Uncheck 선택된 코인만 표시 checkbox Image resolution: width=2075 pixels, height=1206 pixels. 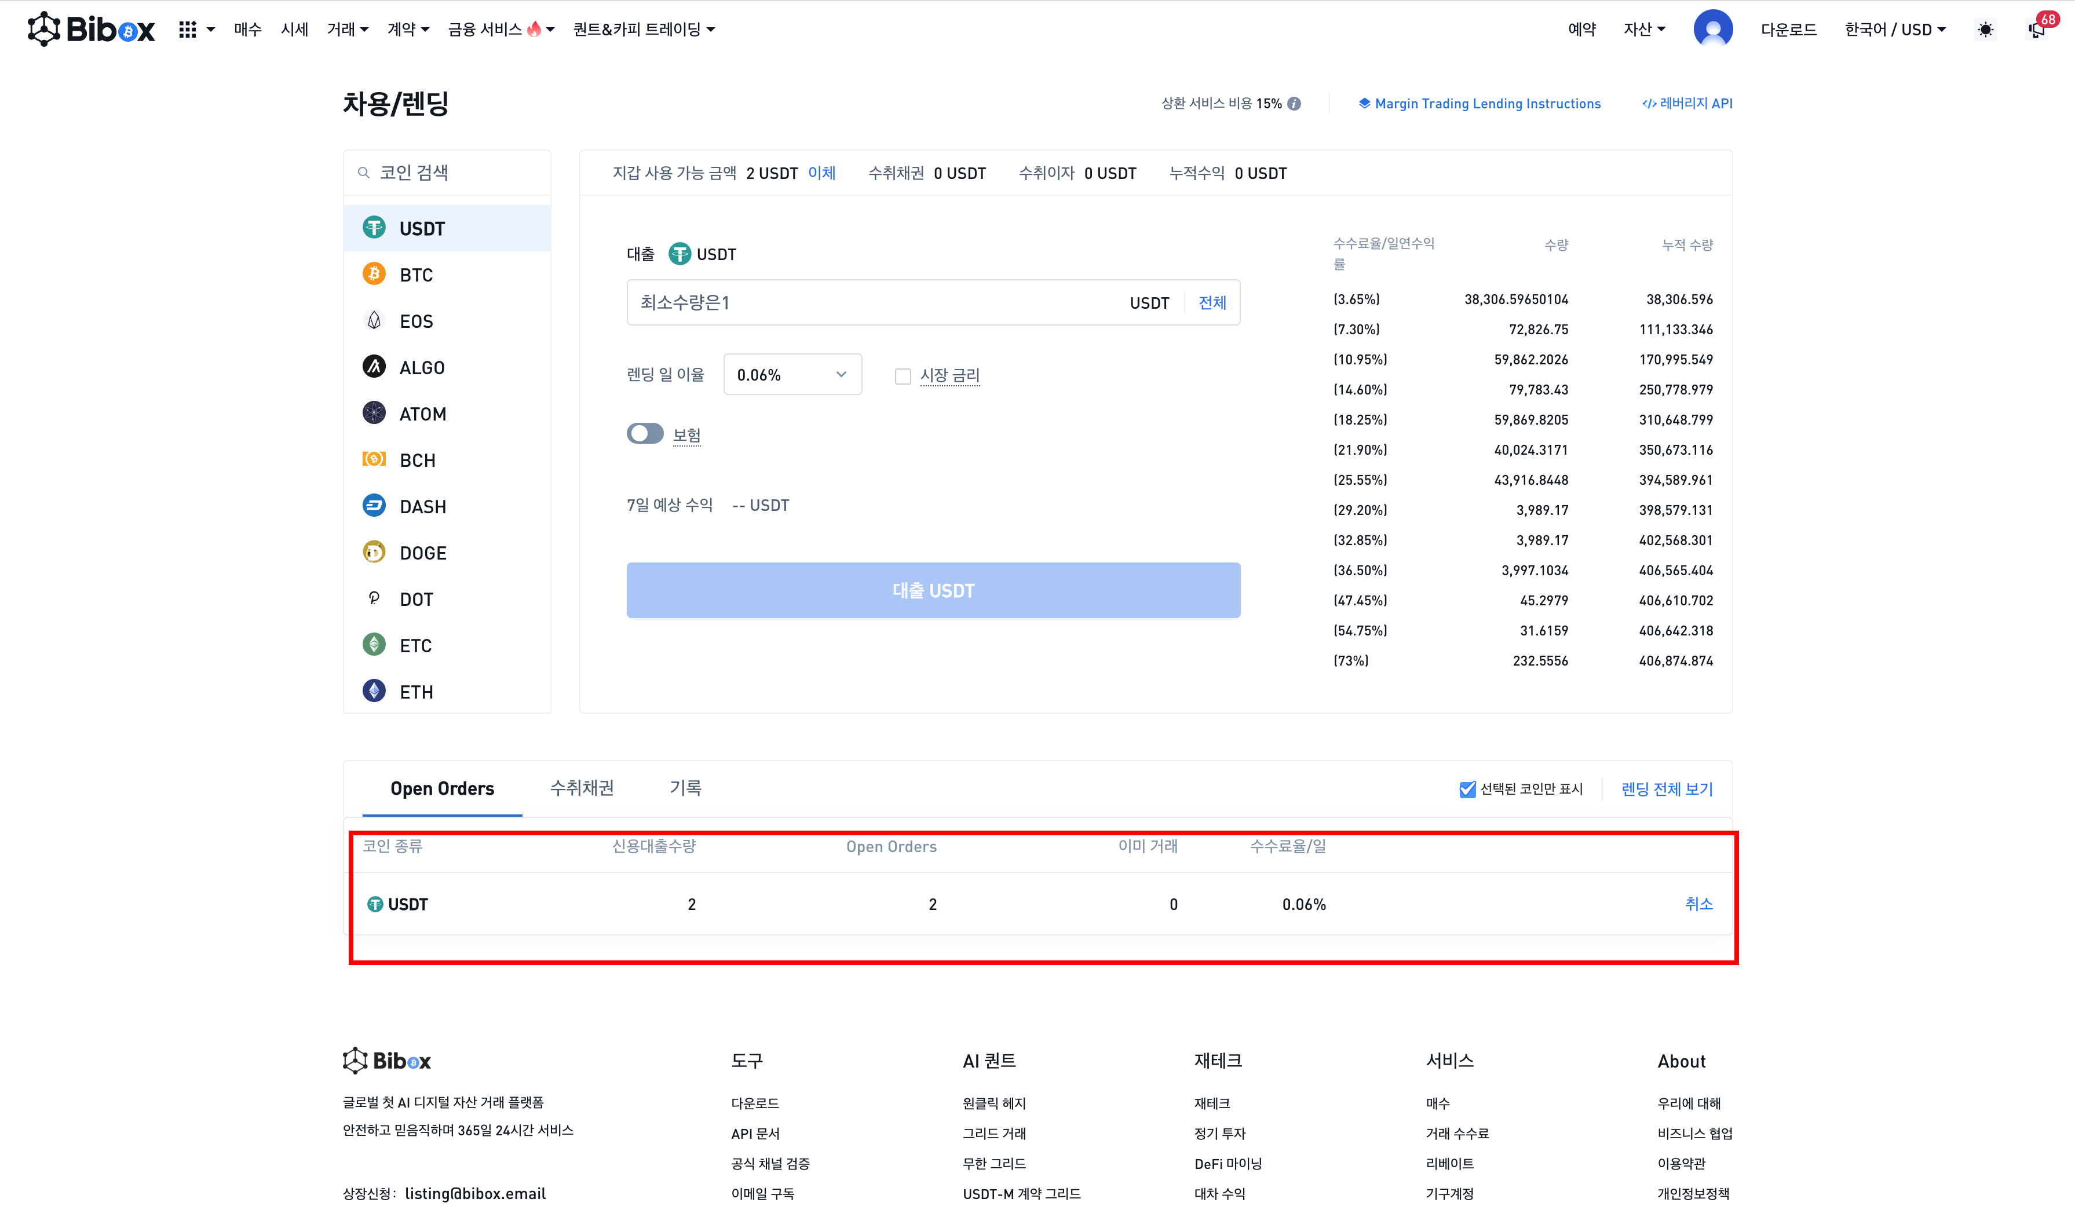point(1467,790)
